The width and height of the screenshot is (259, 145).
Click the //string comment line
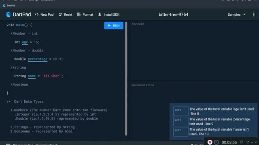[x=18, y=68]
